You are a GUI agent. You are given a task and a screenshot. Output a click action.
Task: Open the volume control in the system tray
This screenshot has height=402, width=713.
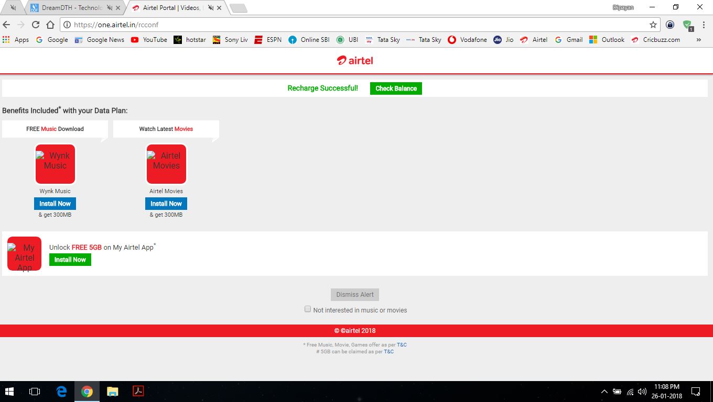click(642, 392)
